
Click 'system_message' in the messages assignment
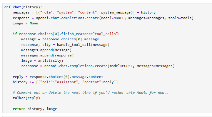(x=116, y=12)
